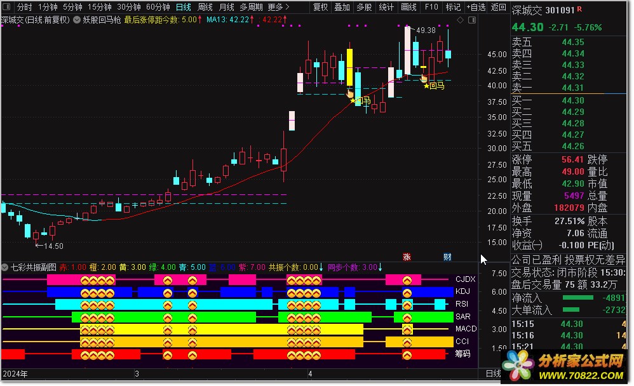The width and height of the screenshot is (634, 386).
Task: Select the CCI indicator row label
Action: (x=462, y=341)
